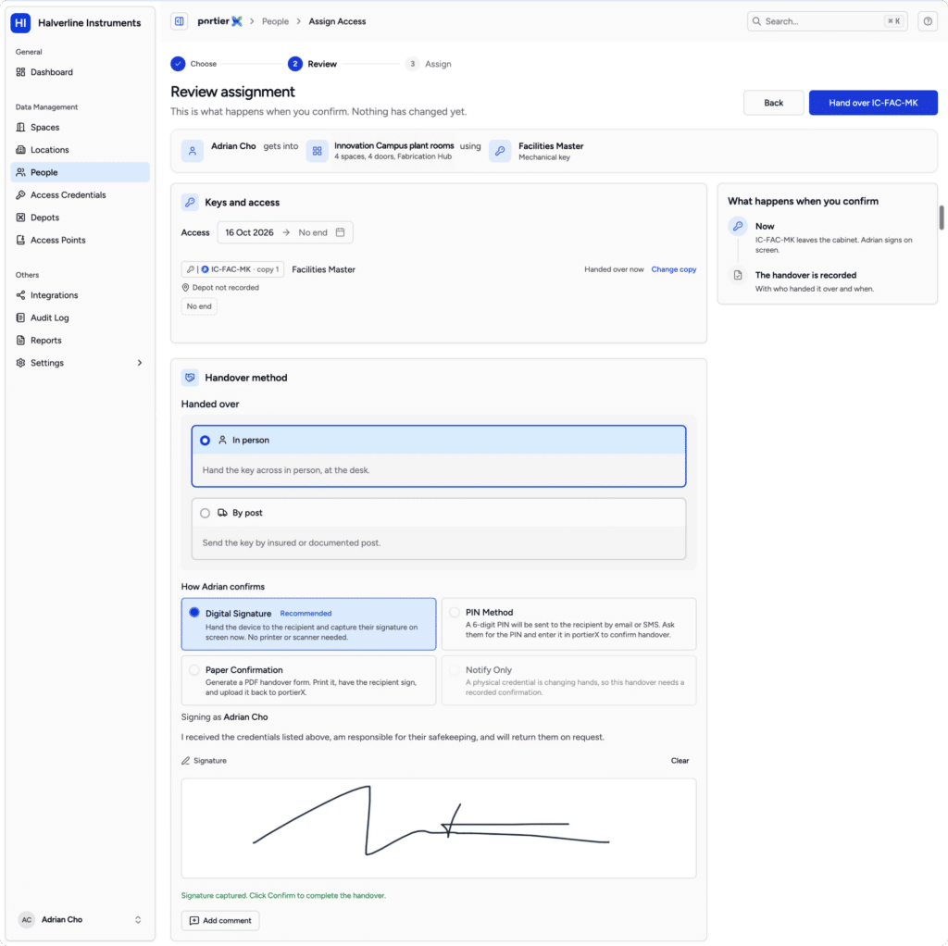Open Locations in the sidebar
948x946 pixels.
tap(80, 150)
